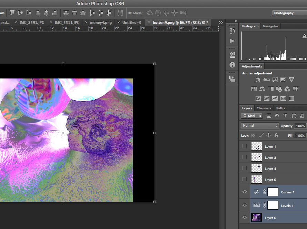Add a Brightness/Contrast adjustment

pos(258,80)
